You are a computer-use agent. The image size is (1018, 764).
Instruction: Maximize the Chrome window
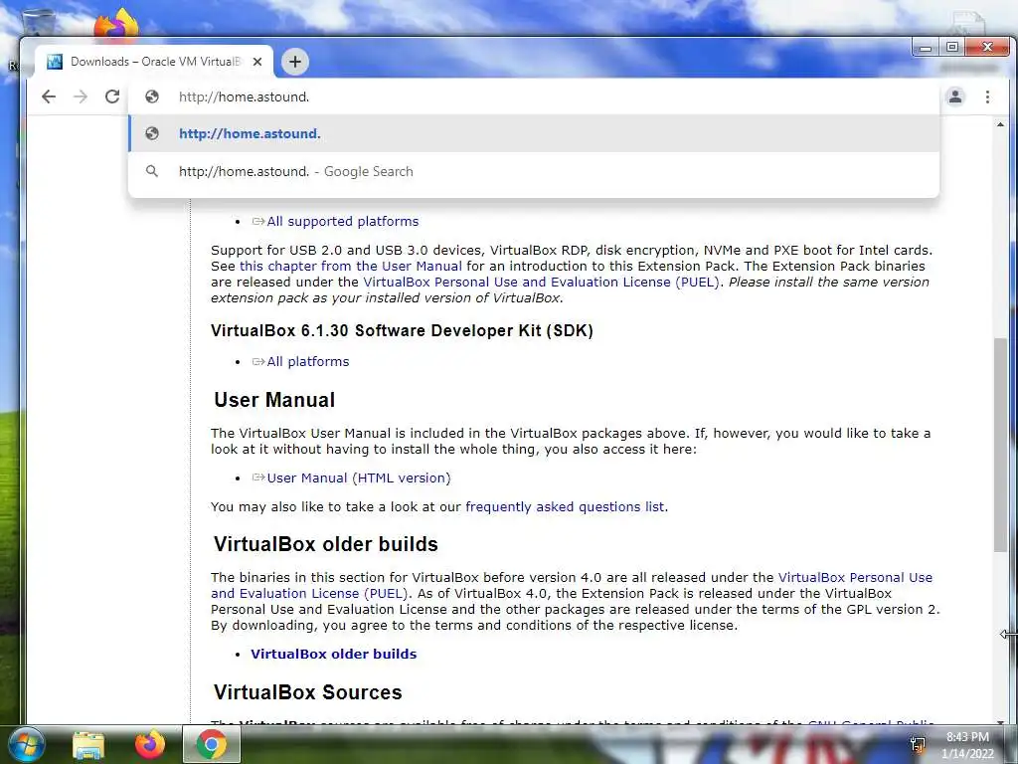point(951,48)
